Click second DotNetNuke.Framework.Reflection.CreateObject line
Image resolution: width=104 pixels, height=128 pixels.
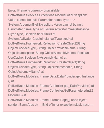click(47, 62)
